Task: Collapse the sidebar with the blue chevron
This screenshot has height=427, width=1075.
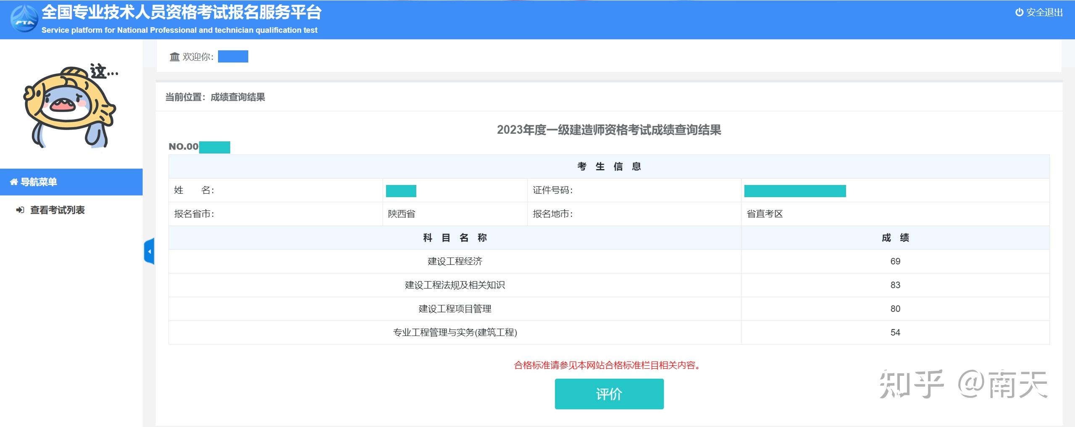Action: pyautogui.click(x=149, y=251)
